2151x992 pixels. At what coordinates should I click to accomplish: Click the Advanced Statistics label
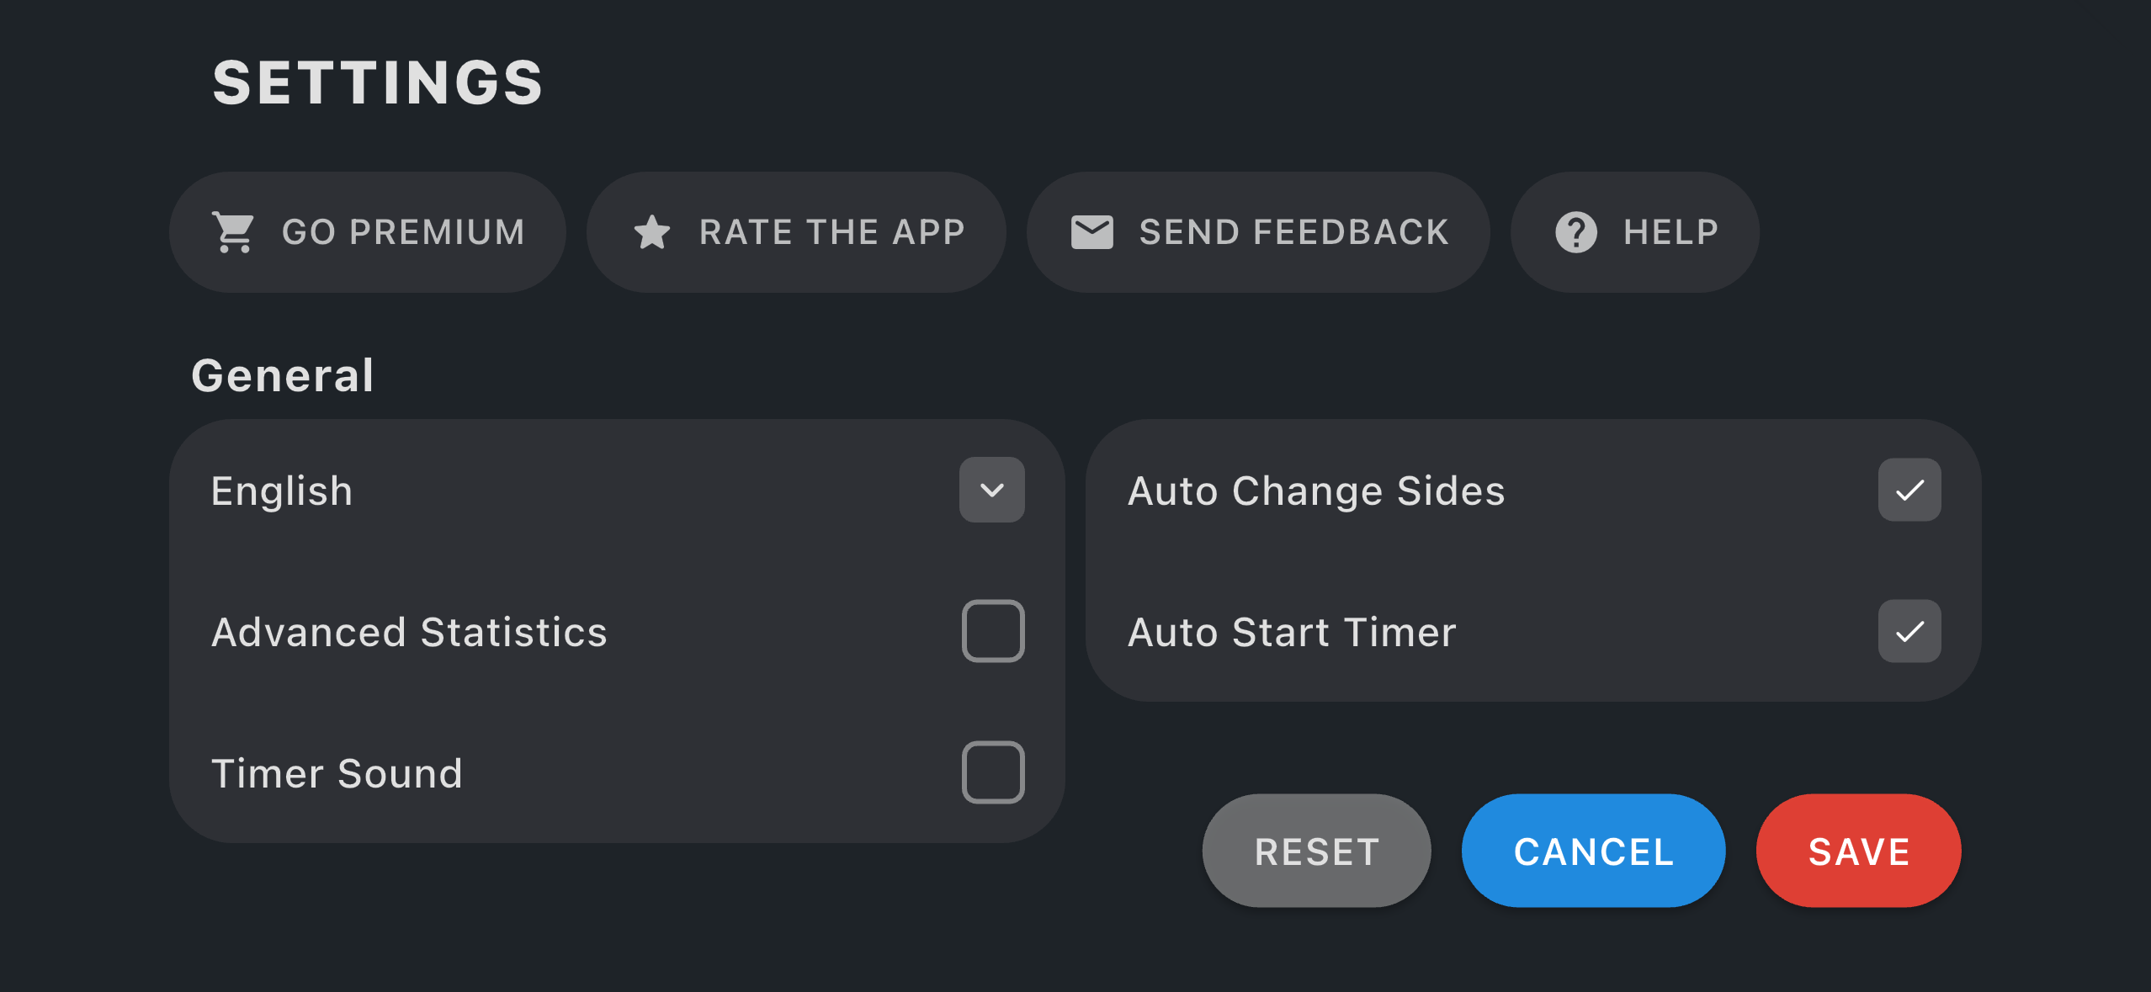point(409,632)
